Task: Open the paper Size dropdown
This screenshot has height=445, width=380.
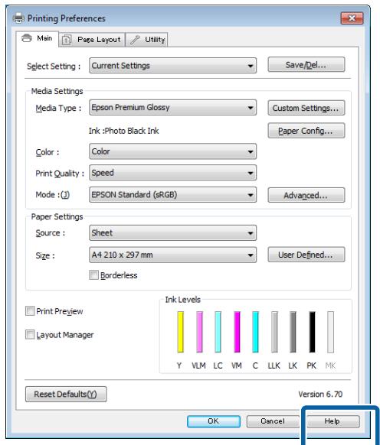Action: [x=172, y=255]
